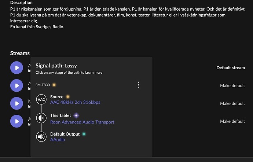This screenshot has height=162, width=253.
Task: Click the Default Output speaker icon
Action: pyautogui.click(x=41, y=137)
